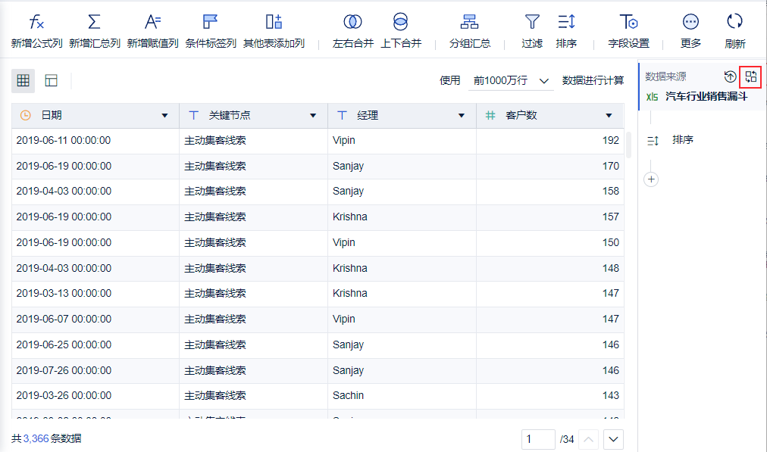This screenshot has width=767, height=452.
Task: Open the 客户数 column dropdown arrow
Action: 609,116
